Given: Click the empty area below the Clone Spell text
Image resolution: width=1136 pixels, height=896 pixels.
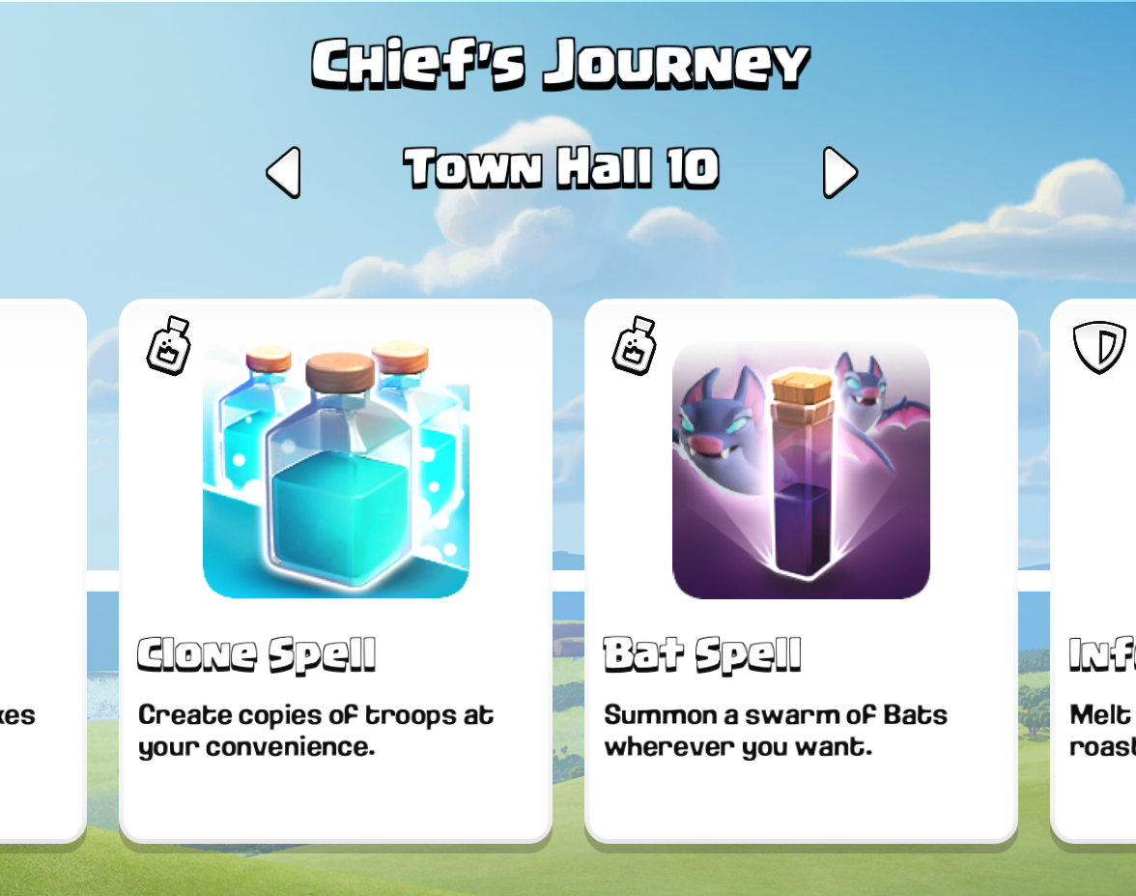Looking at the screenshot, I should point(336,801).
